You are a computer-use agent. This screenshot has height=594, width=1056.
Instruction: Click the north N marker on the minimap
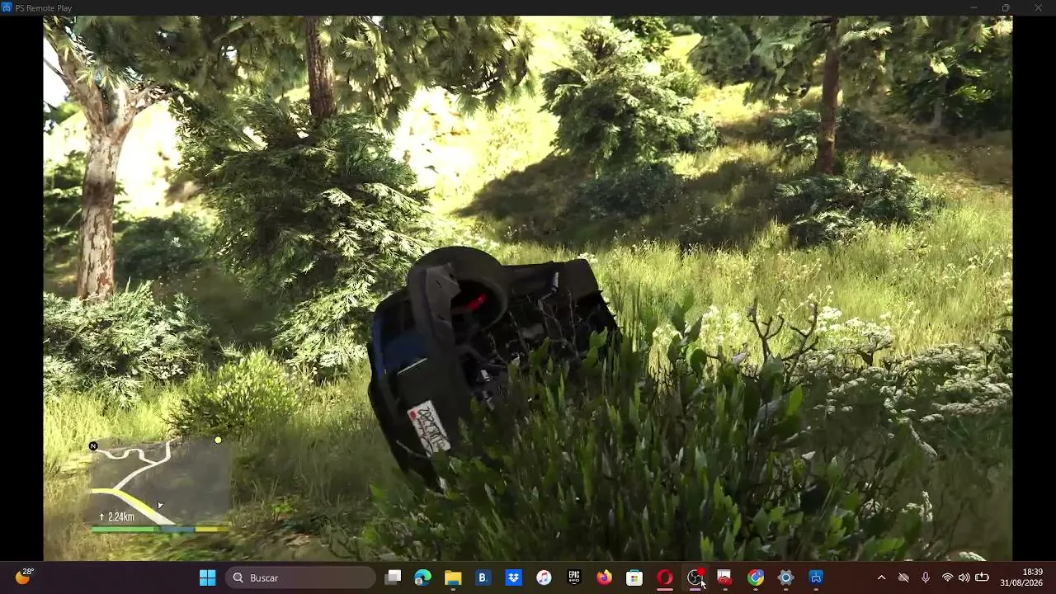tap(93, 446)
